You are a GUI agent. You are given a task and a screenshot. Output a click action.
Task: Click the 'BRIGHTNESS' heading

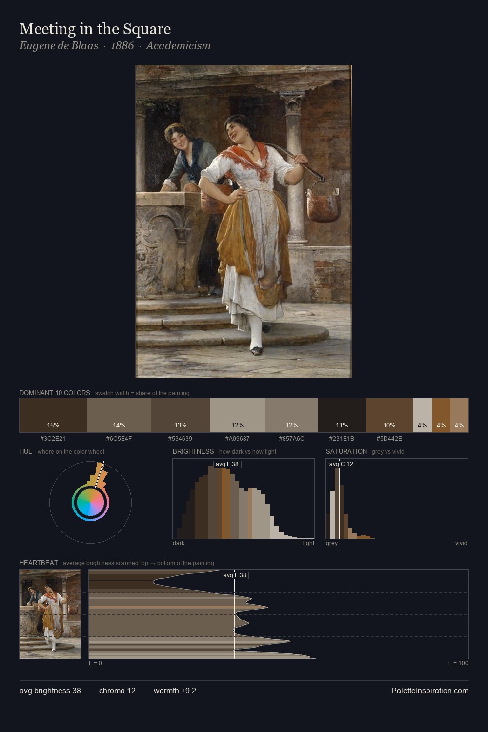[193, 451]
